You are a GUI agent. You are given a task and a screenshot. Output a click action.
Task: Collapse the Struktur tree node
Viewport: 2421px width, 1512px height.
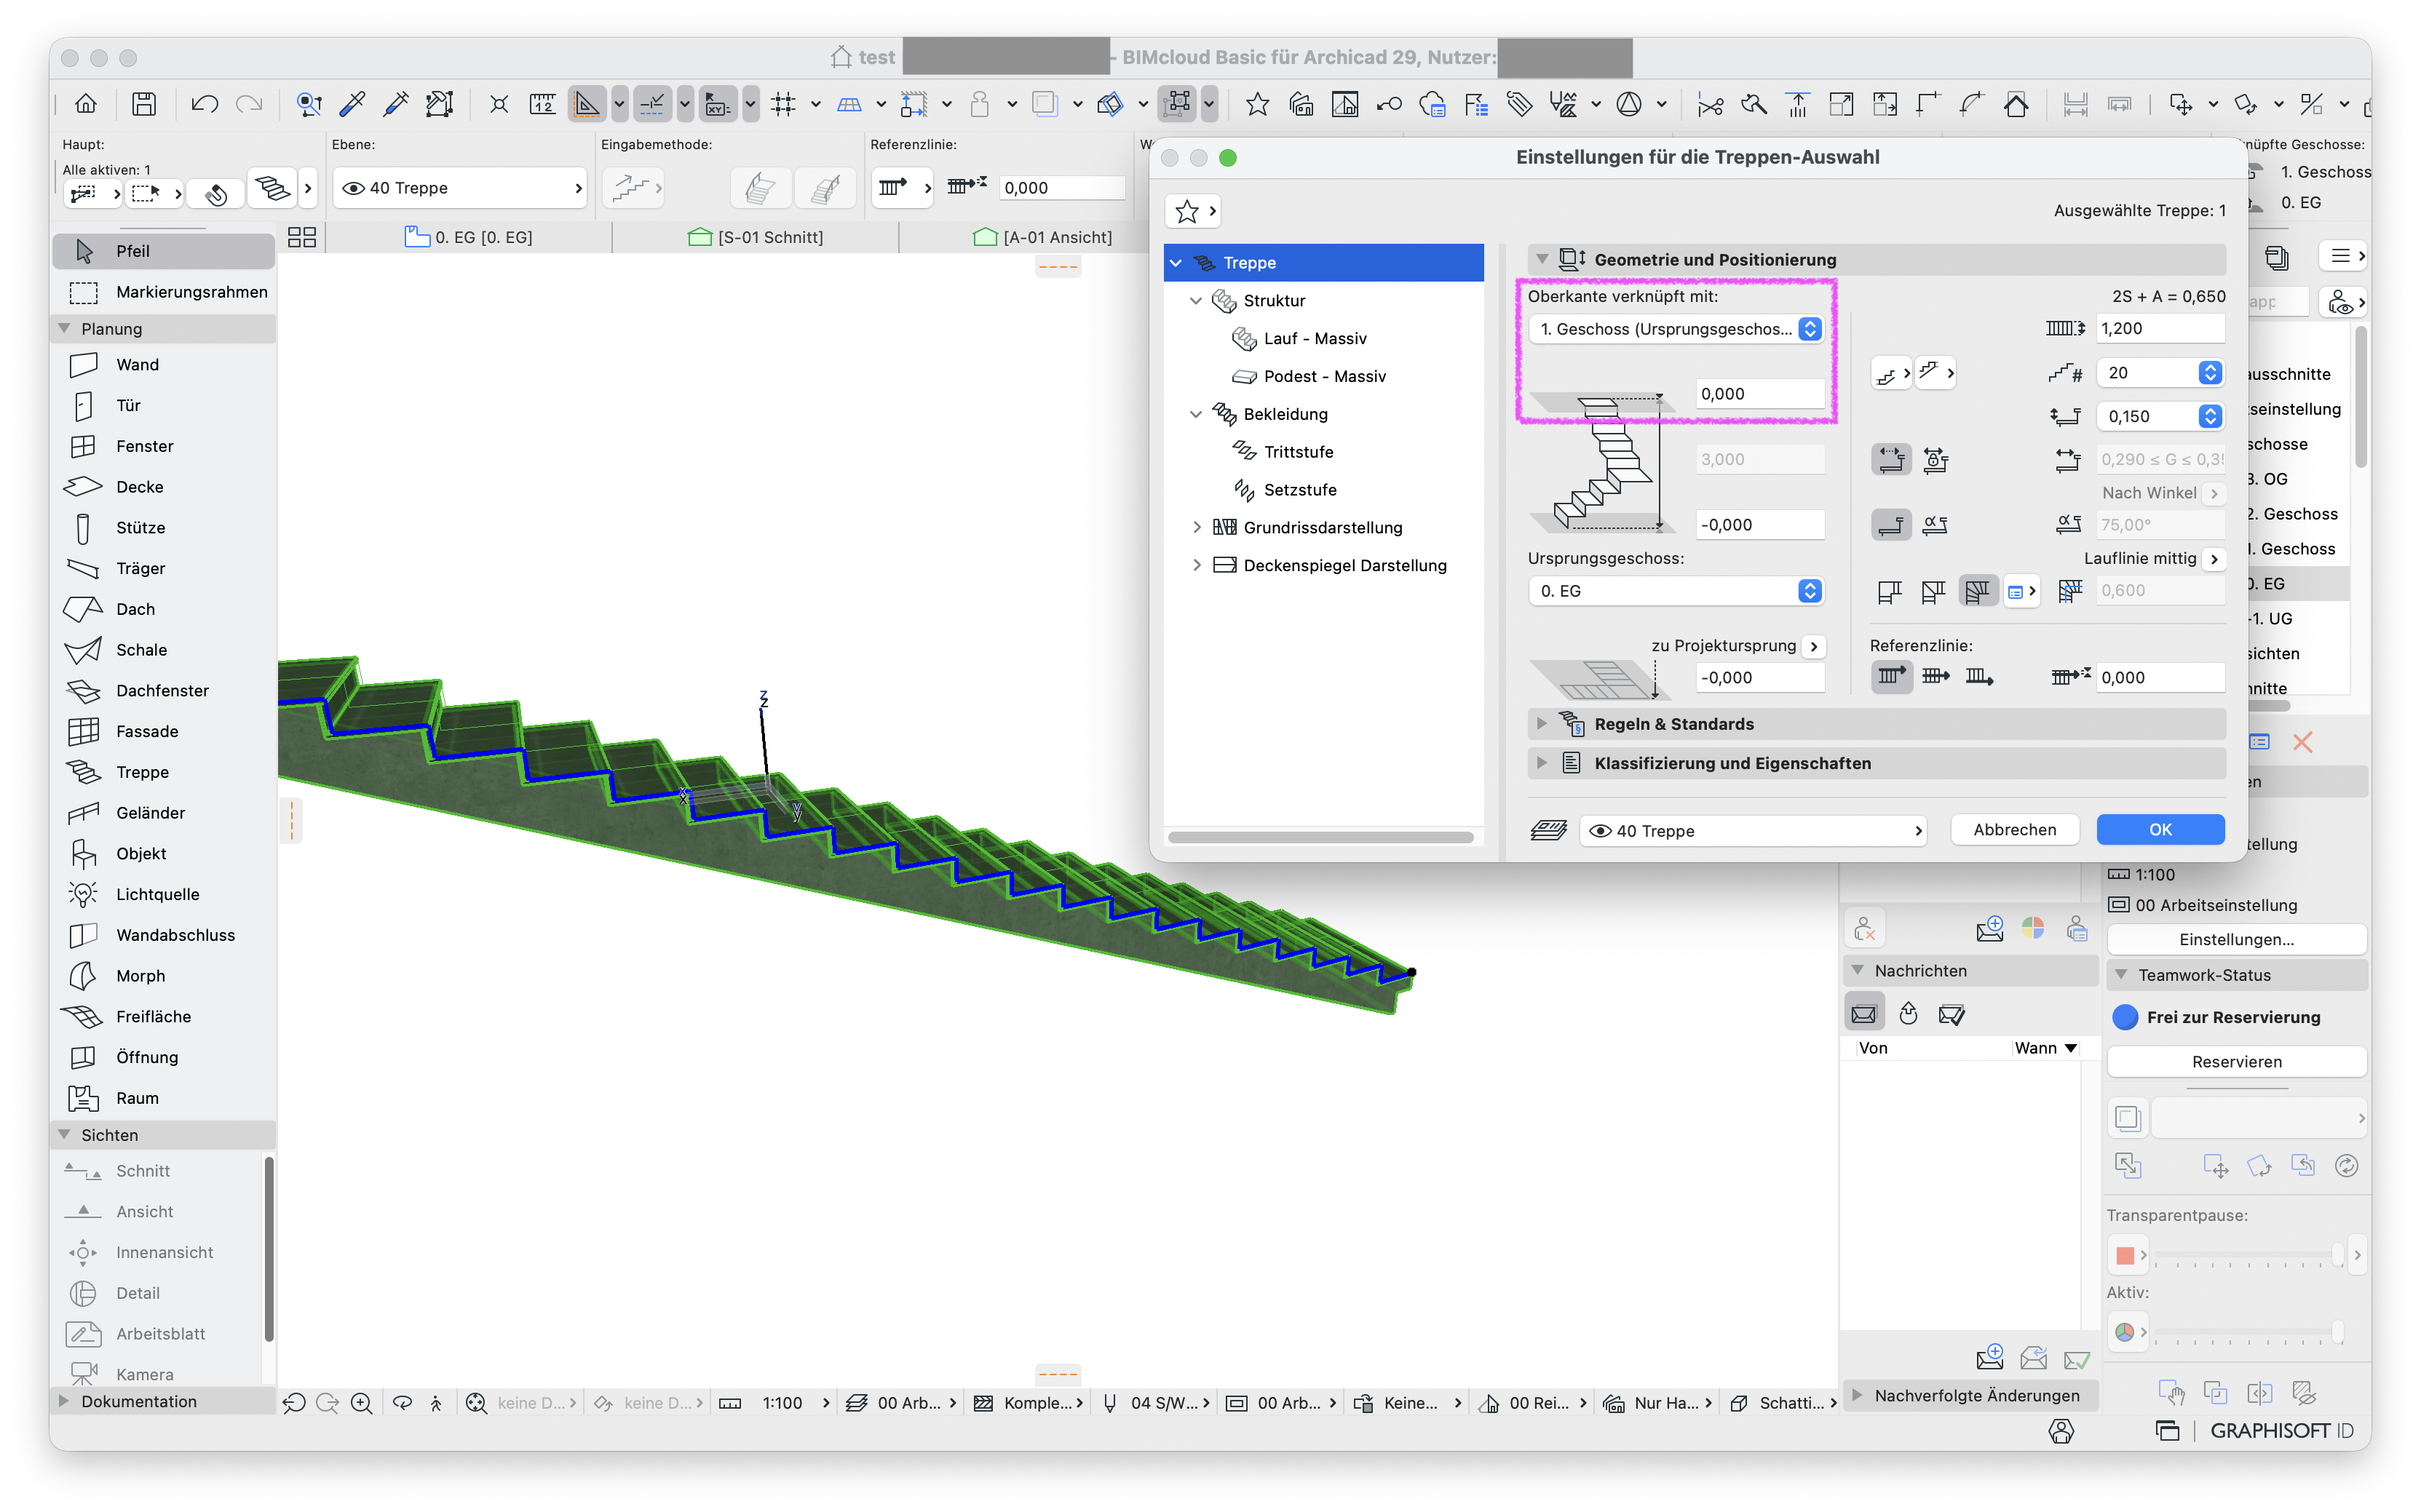pos(1197,301)
